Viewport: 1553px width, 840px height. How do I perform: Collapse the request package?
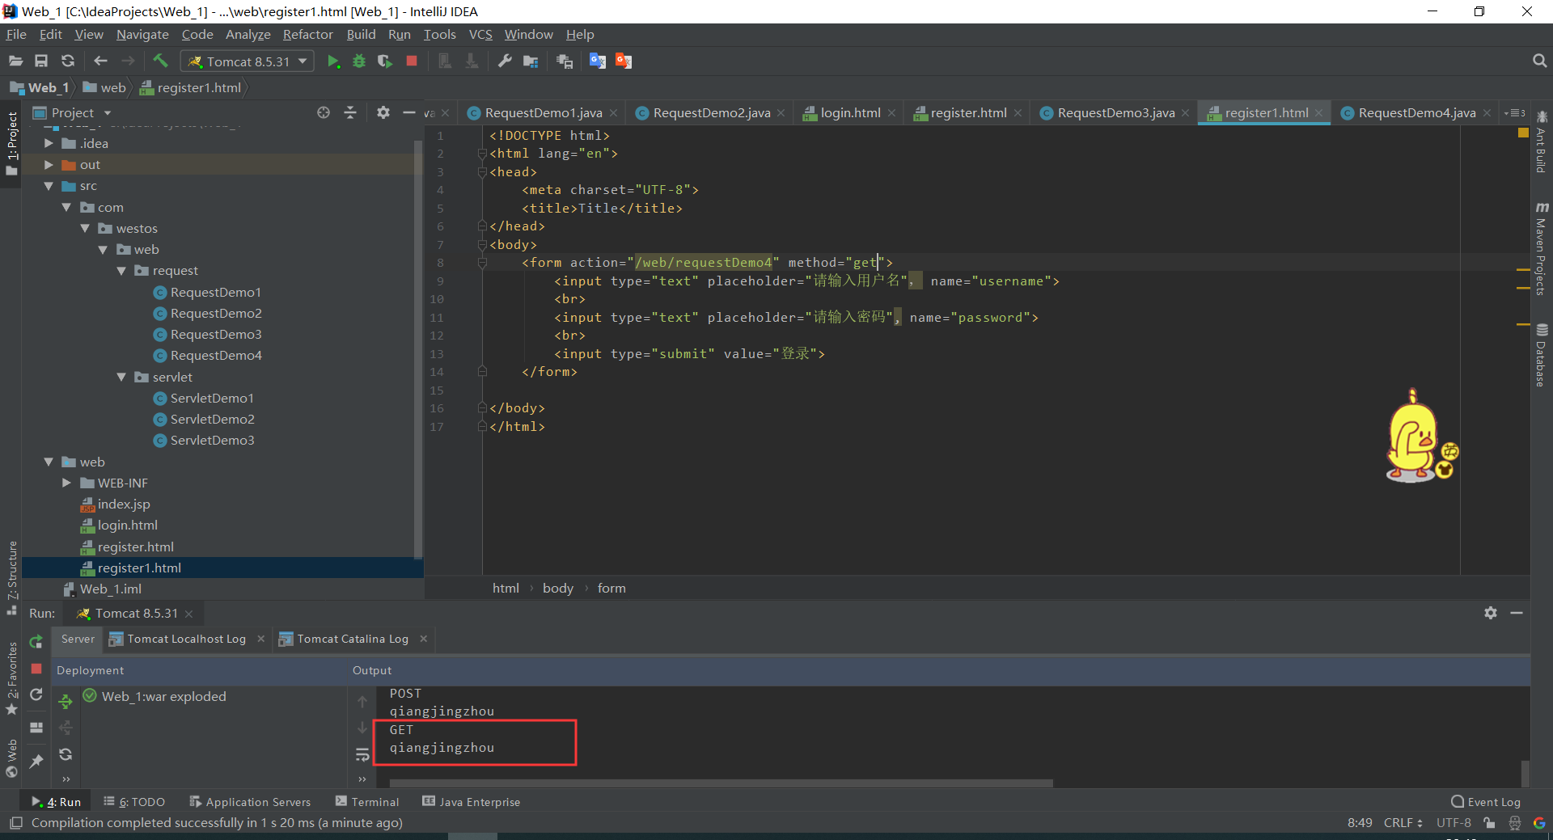[x=121, y=270]
